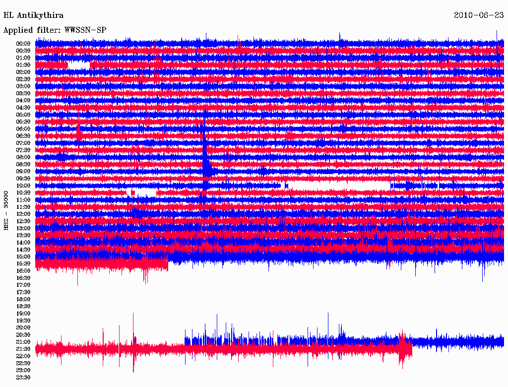Select the 04:00 time label
This screenshot has height=387, width=508.
(x=23, y=101)
